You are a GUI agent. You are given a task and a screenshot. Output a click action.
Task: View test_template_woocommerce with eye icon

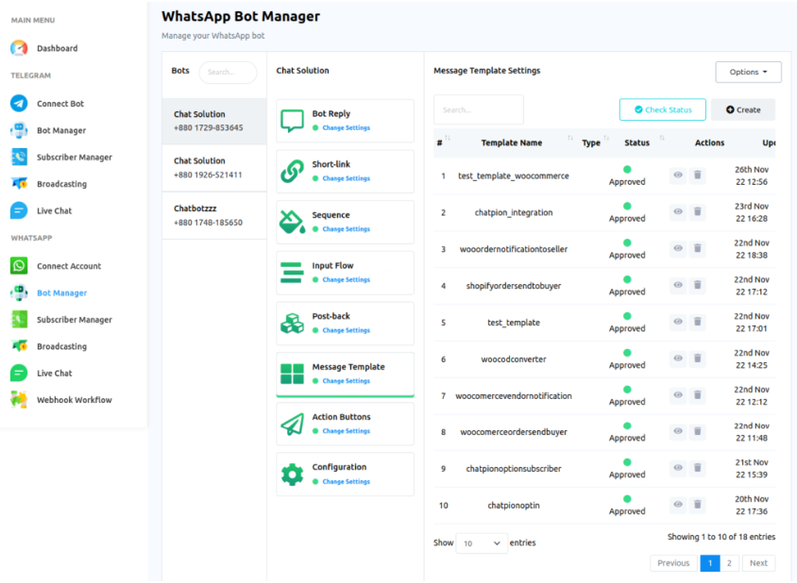(678, 175)
